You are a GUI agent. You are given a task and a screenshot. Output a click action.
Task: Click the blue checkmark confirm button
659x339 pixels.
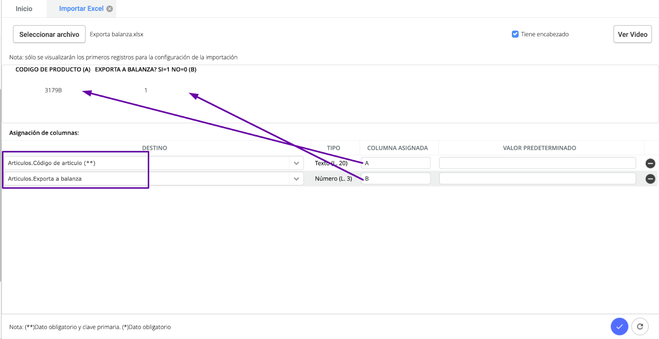point(619,327)
